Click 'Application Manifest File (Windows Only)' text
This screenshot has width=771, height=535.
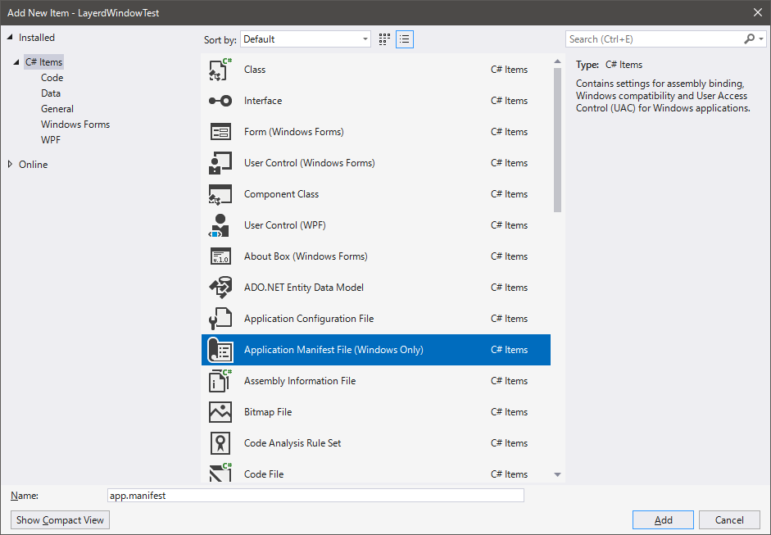333,350
